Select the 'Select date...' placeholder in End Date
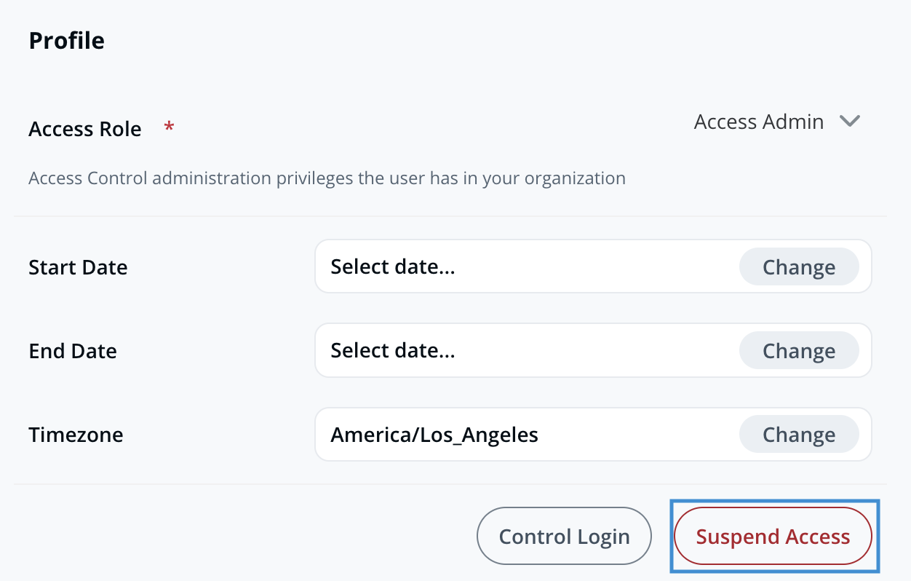 point(393,351)
